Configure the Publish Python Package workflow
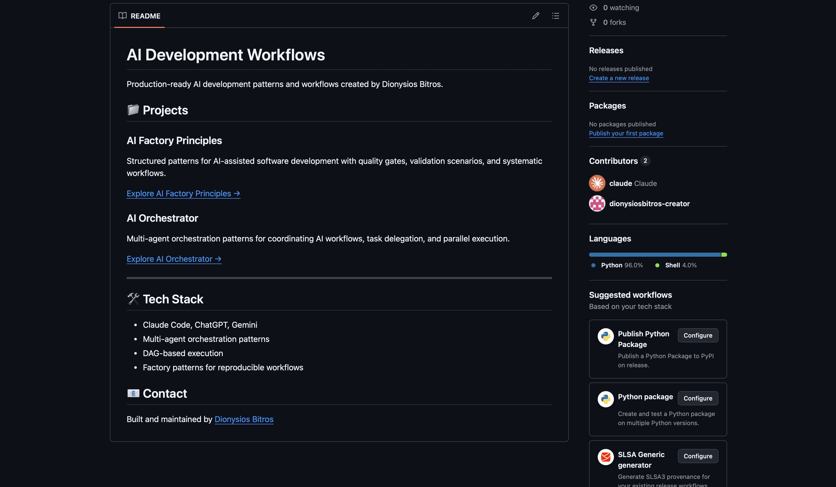This screenshot has height=487, width=836. [698, 336]
